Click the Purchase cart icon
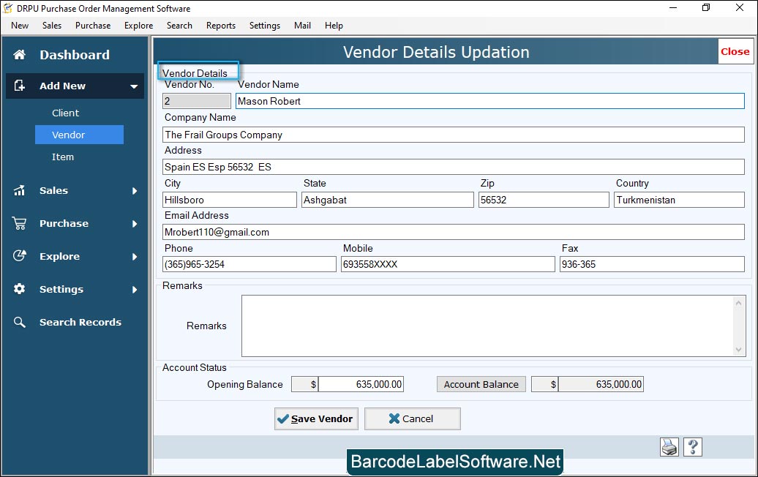The height and width of the screenshot is (477, 758). click(20, 223)
